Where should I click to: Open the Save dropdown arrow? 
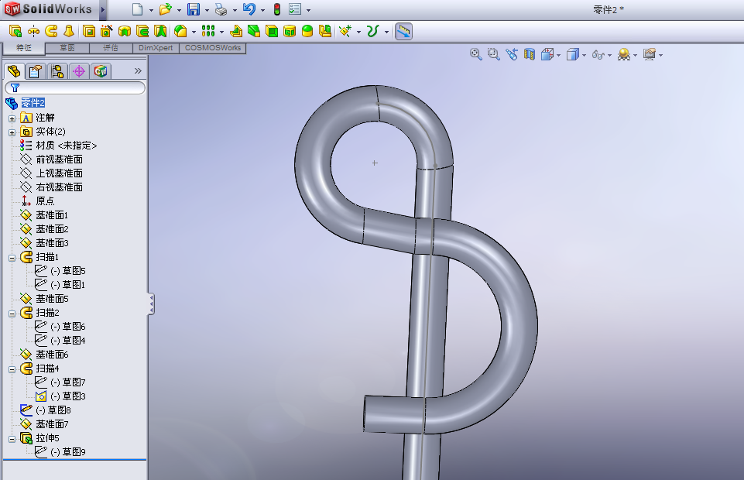[x=207, y=10]
